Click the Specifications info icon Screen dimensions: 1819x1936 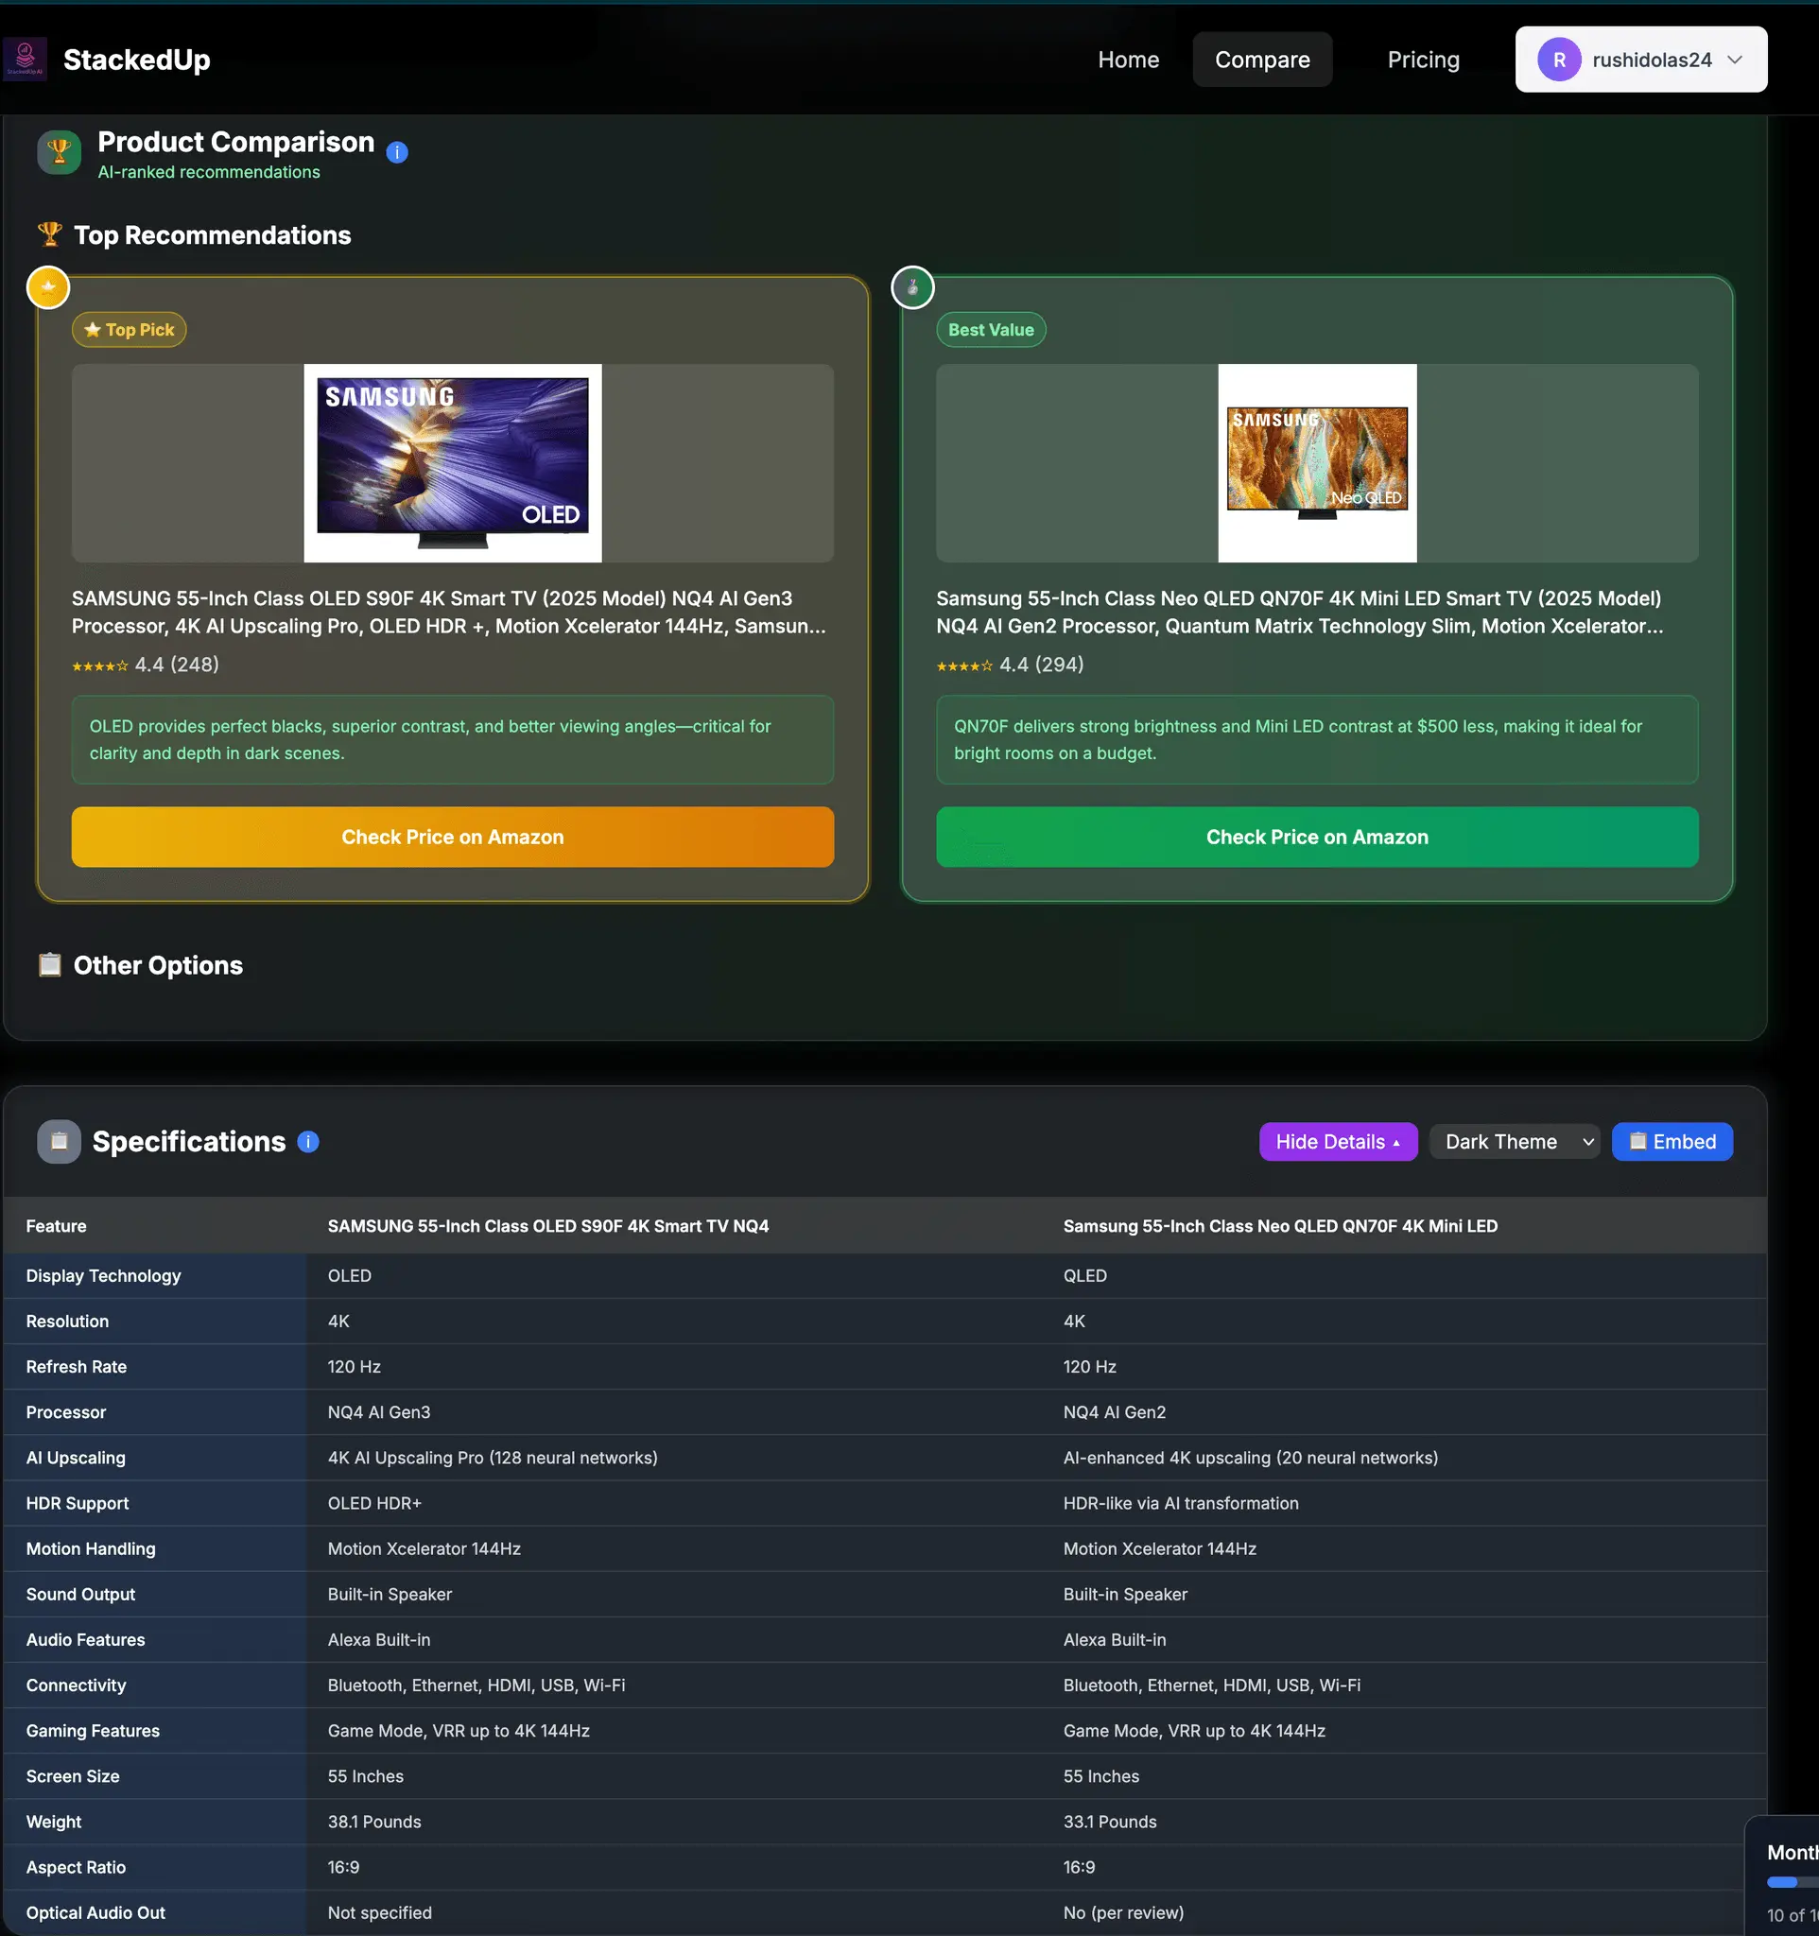pyautogui.click(x=309, y=1142)
